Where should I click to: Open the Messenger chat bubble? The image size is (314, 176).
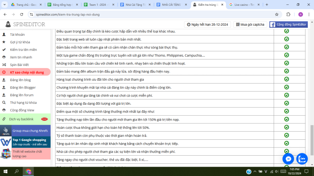[x=289, y=158]
